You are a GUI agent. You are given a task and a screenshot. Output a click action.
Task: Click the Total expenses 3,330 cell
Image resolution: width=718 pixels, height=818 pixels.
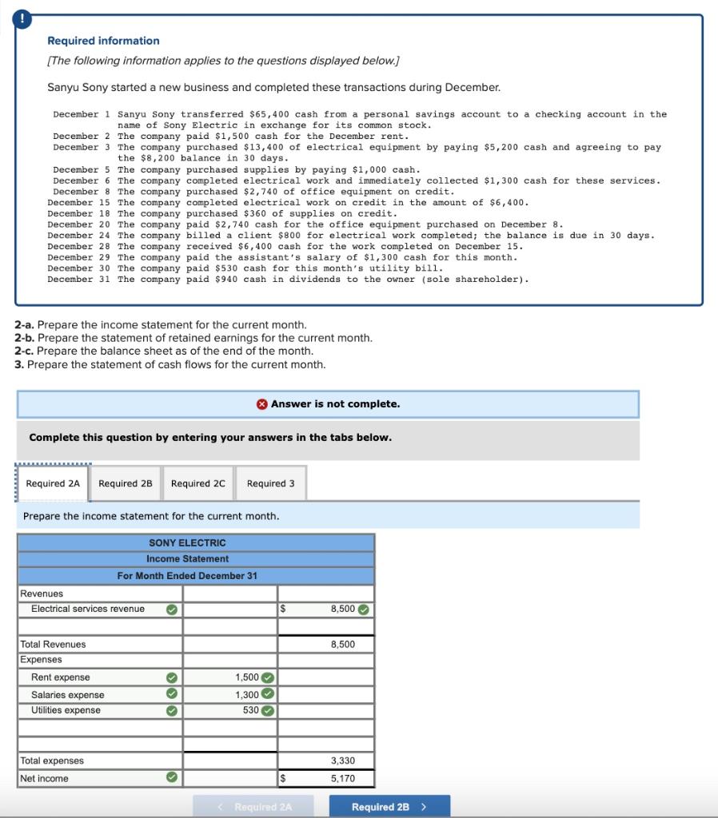pos(326,760)
